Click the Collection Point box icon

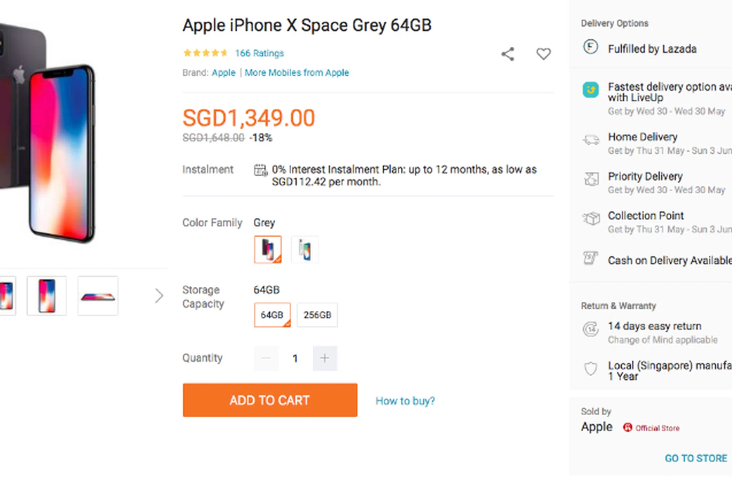point(591,218)
